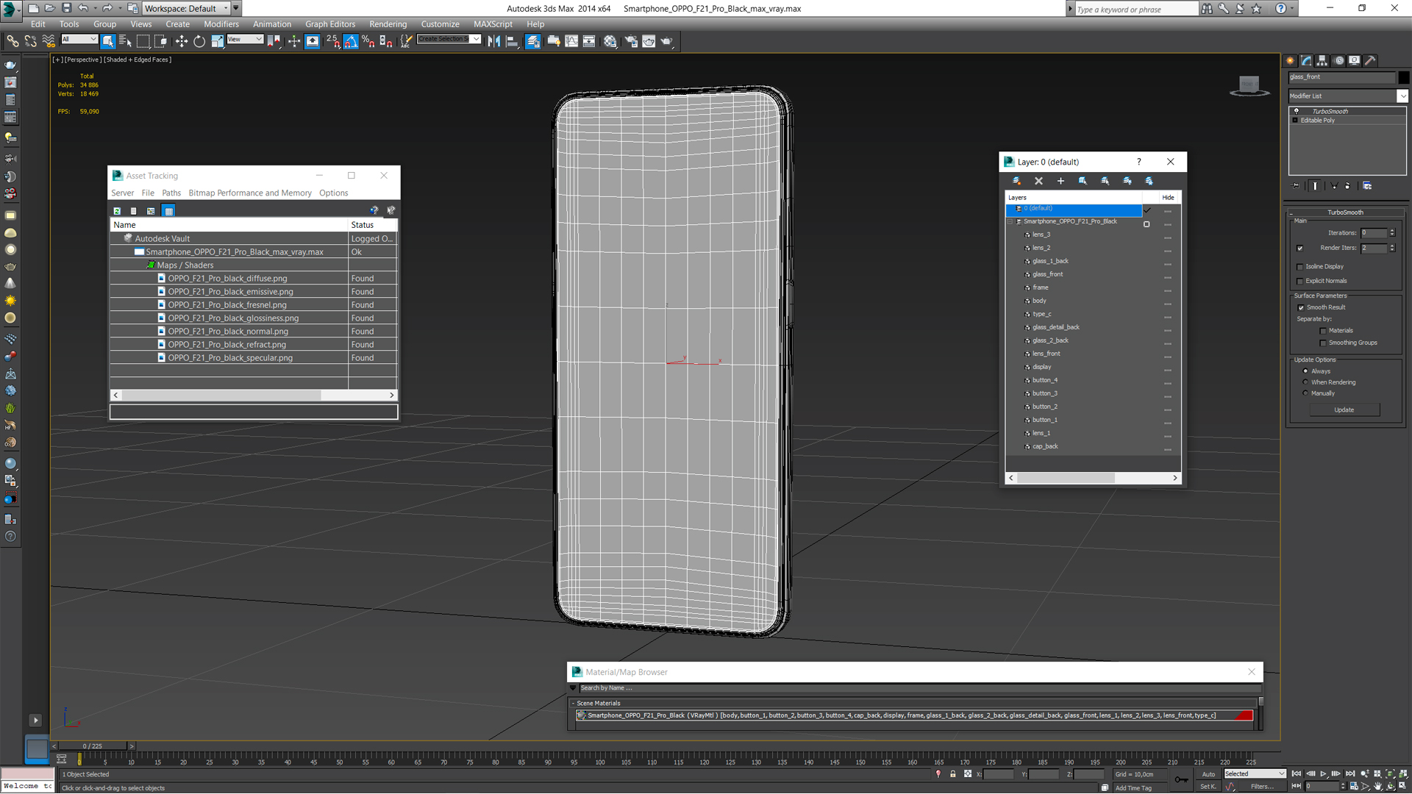
Task: Collapse Scene Materials group in Material Browser
Action: 574,704
